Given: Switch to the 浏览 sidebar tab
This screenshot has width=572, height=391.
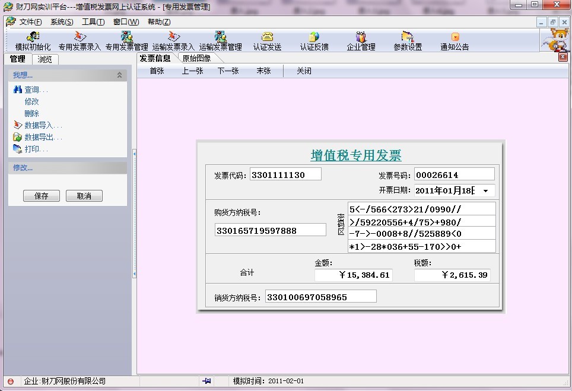Looking at the screenshot, I should (x=45, y=59).
